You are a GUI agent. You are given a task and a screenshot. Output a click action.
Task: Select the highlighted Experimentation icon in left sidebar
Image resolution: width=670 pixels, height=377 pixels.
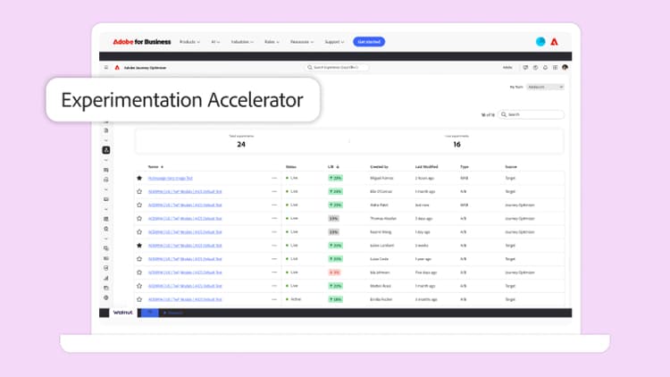(106, 150)
